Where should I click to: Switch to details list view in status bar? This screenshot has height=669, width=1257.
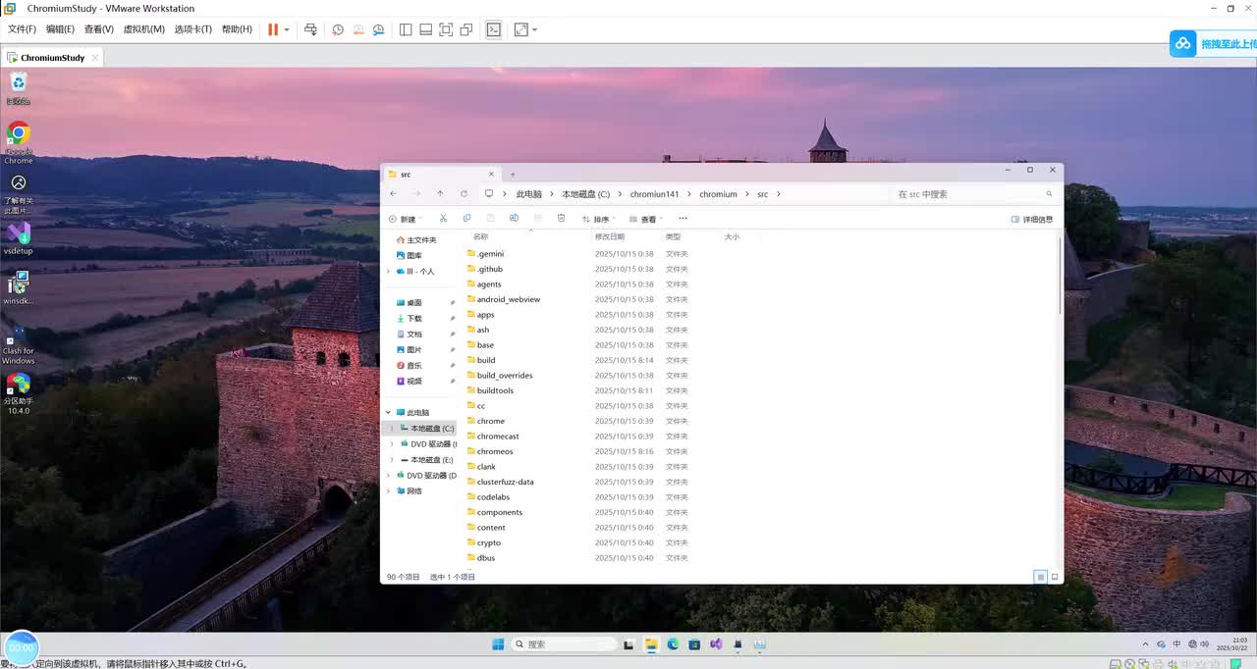tap(1040, 577)
